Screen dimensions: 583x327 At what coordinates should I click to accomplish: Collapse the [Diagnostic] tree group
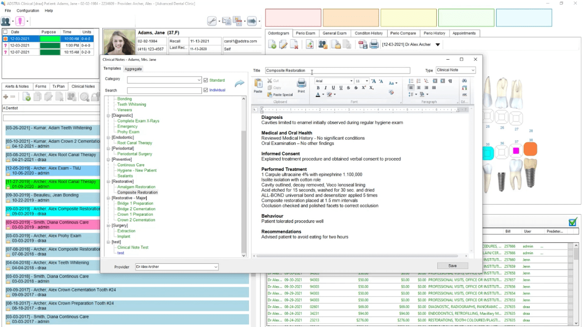tap(108, 116)
